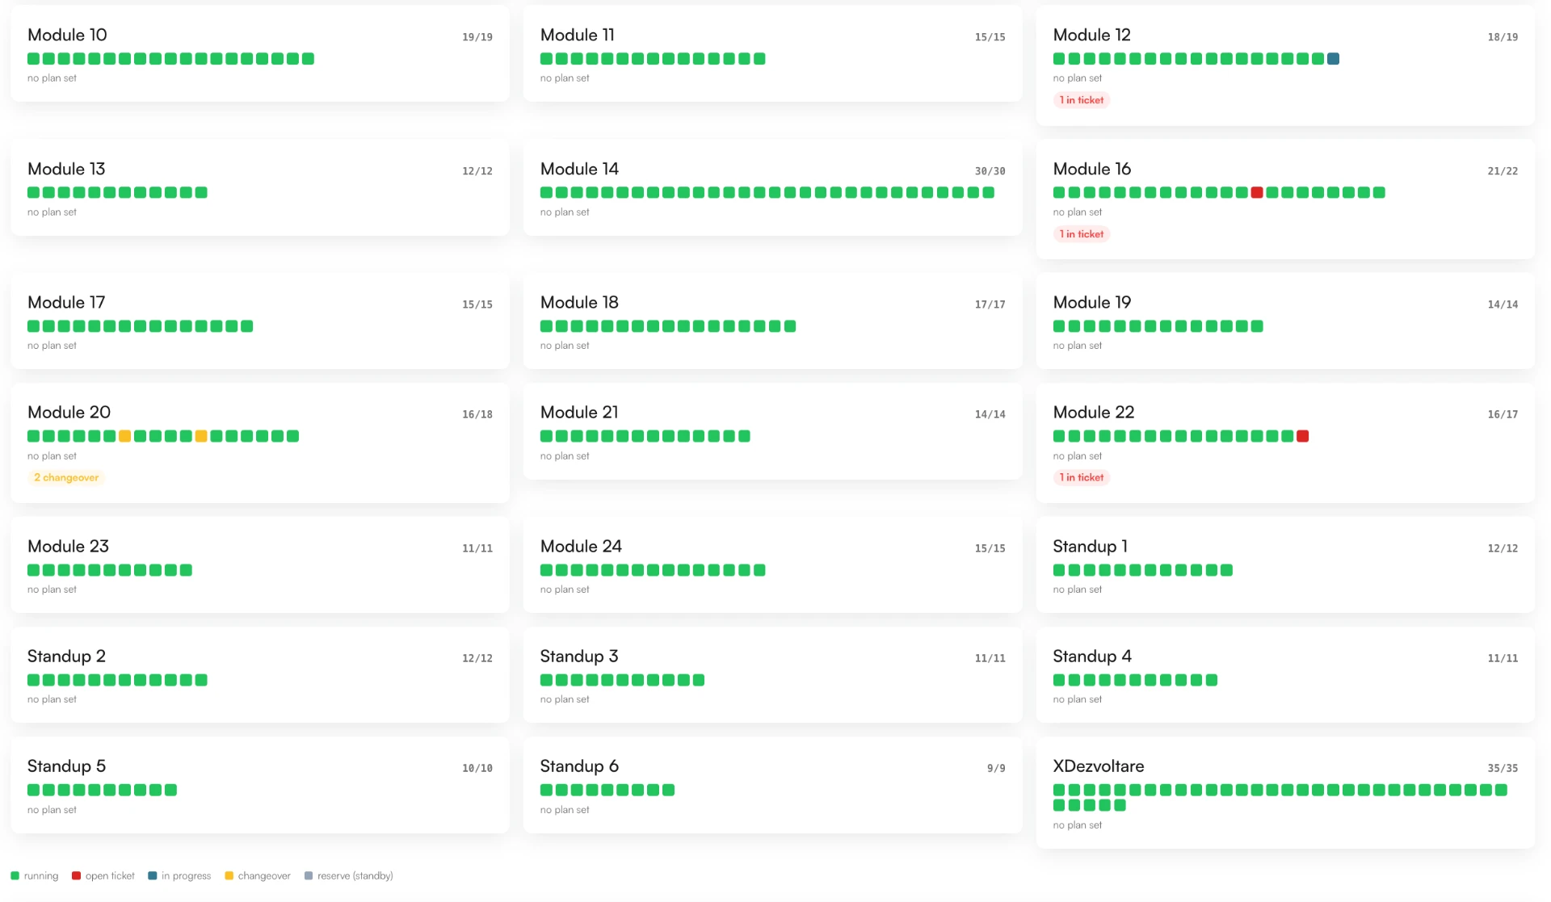Click the red open-ticket square in Module 22
This screenshot has width=1551, height=902.
(x=1302, y=436)
